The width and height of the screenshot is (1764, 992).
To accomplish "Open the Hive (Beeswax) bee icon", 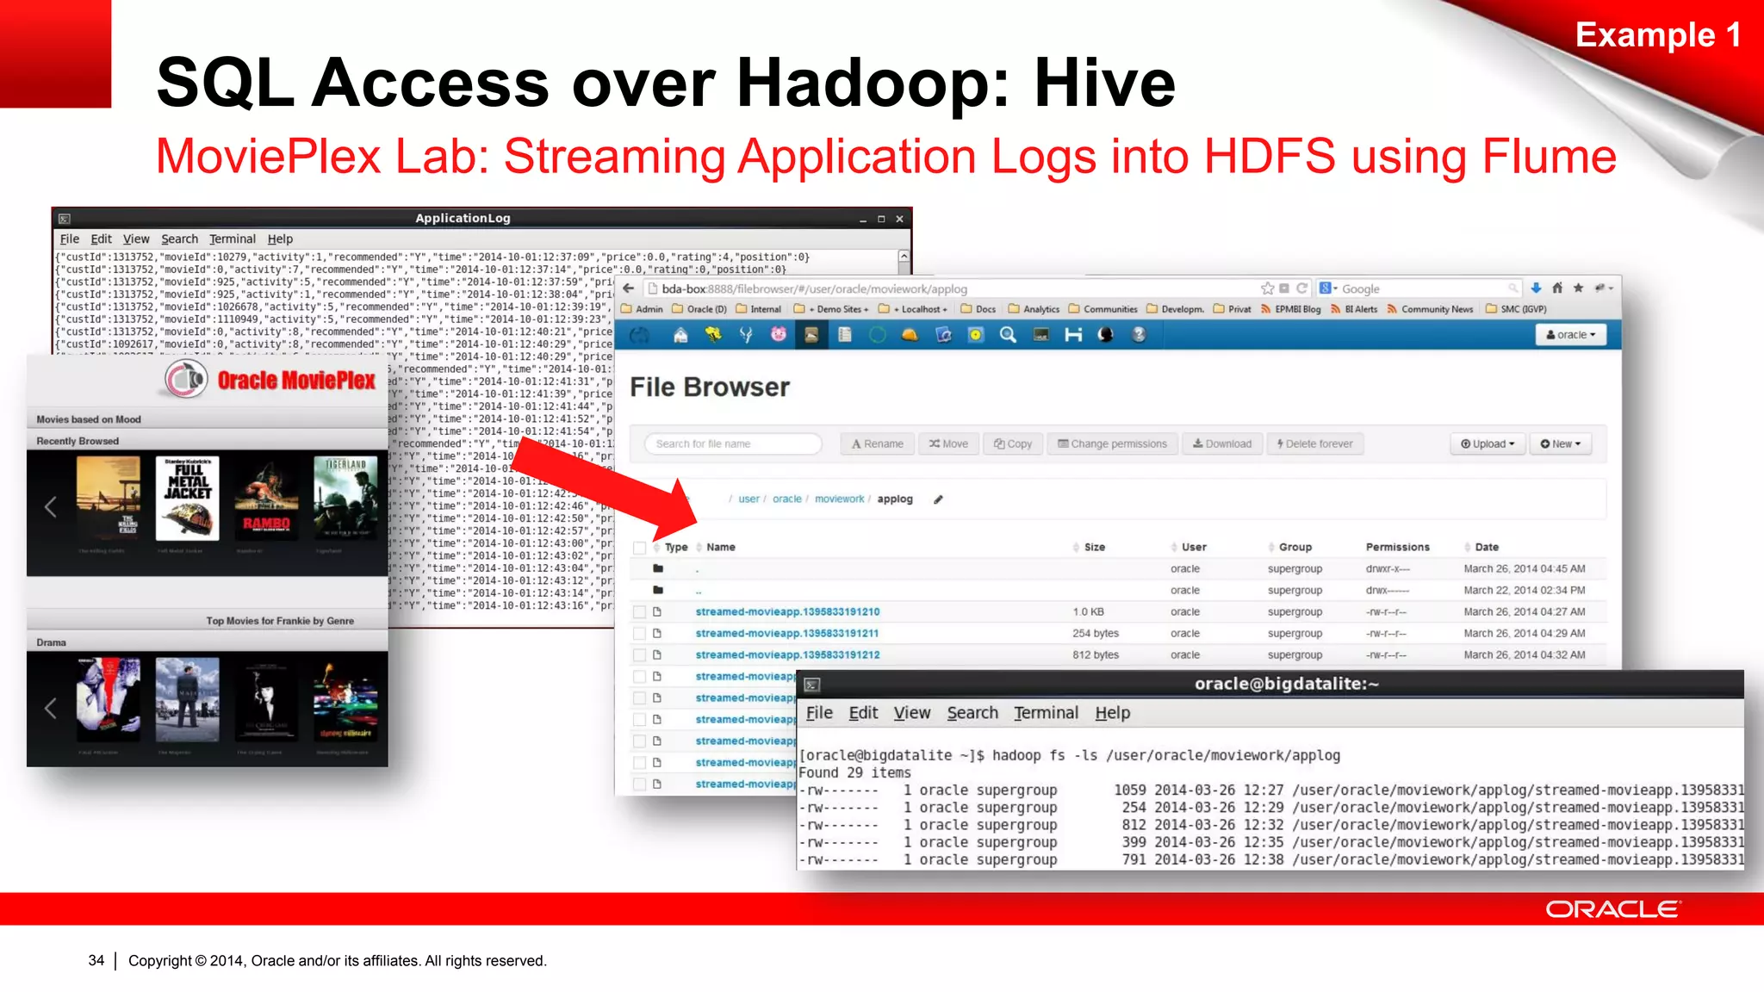I will click(713, 335).
